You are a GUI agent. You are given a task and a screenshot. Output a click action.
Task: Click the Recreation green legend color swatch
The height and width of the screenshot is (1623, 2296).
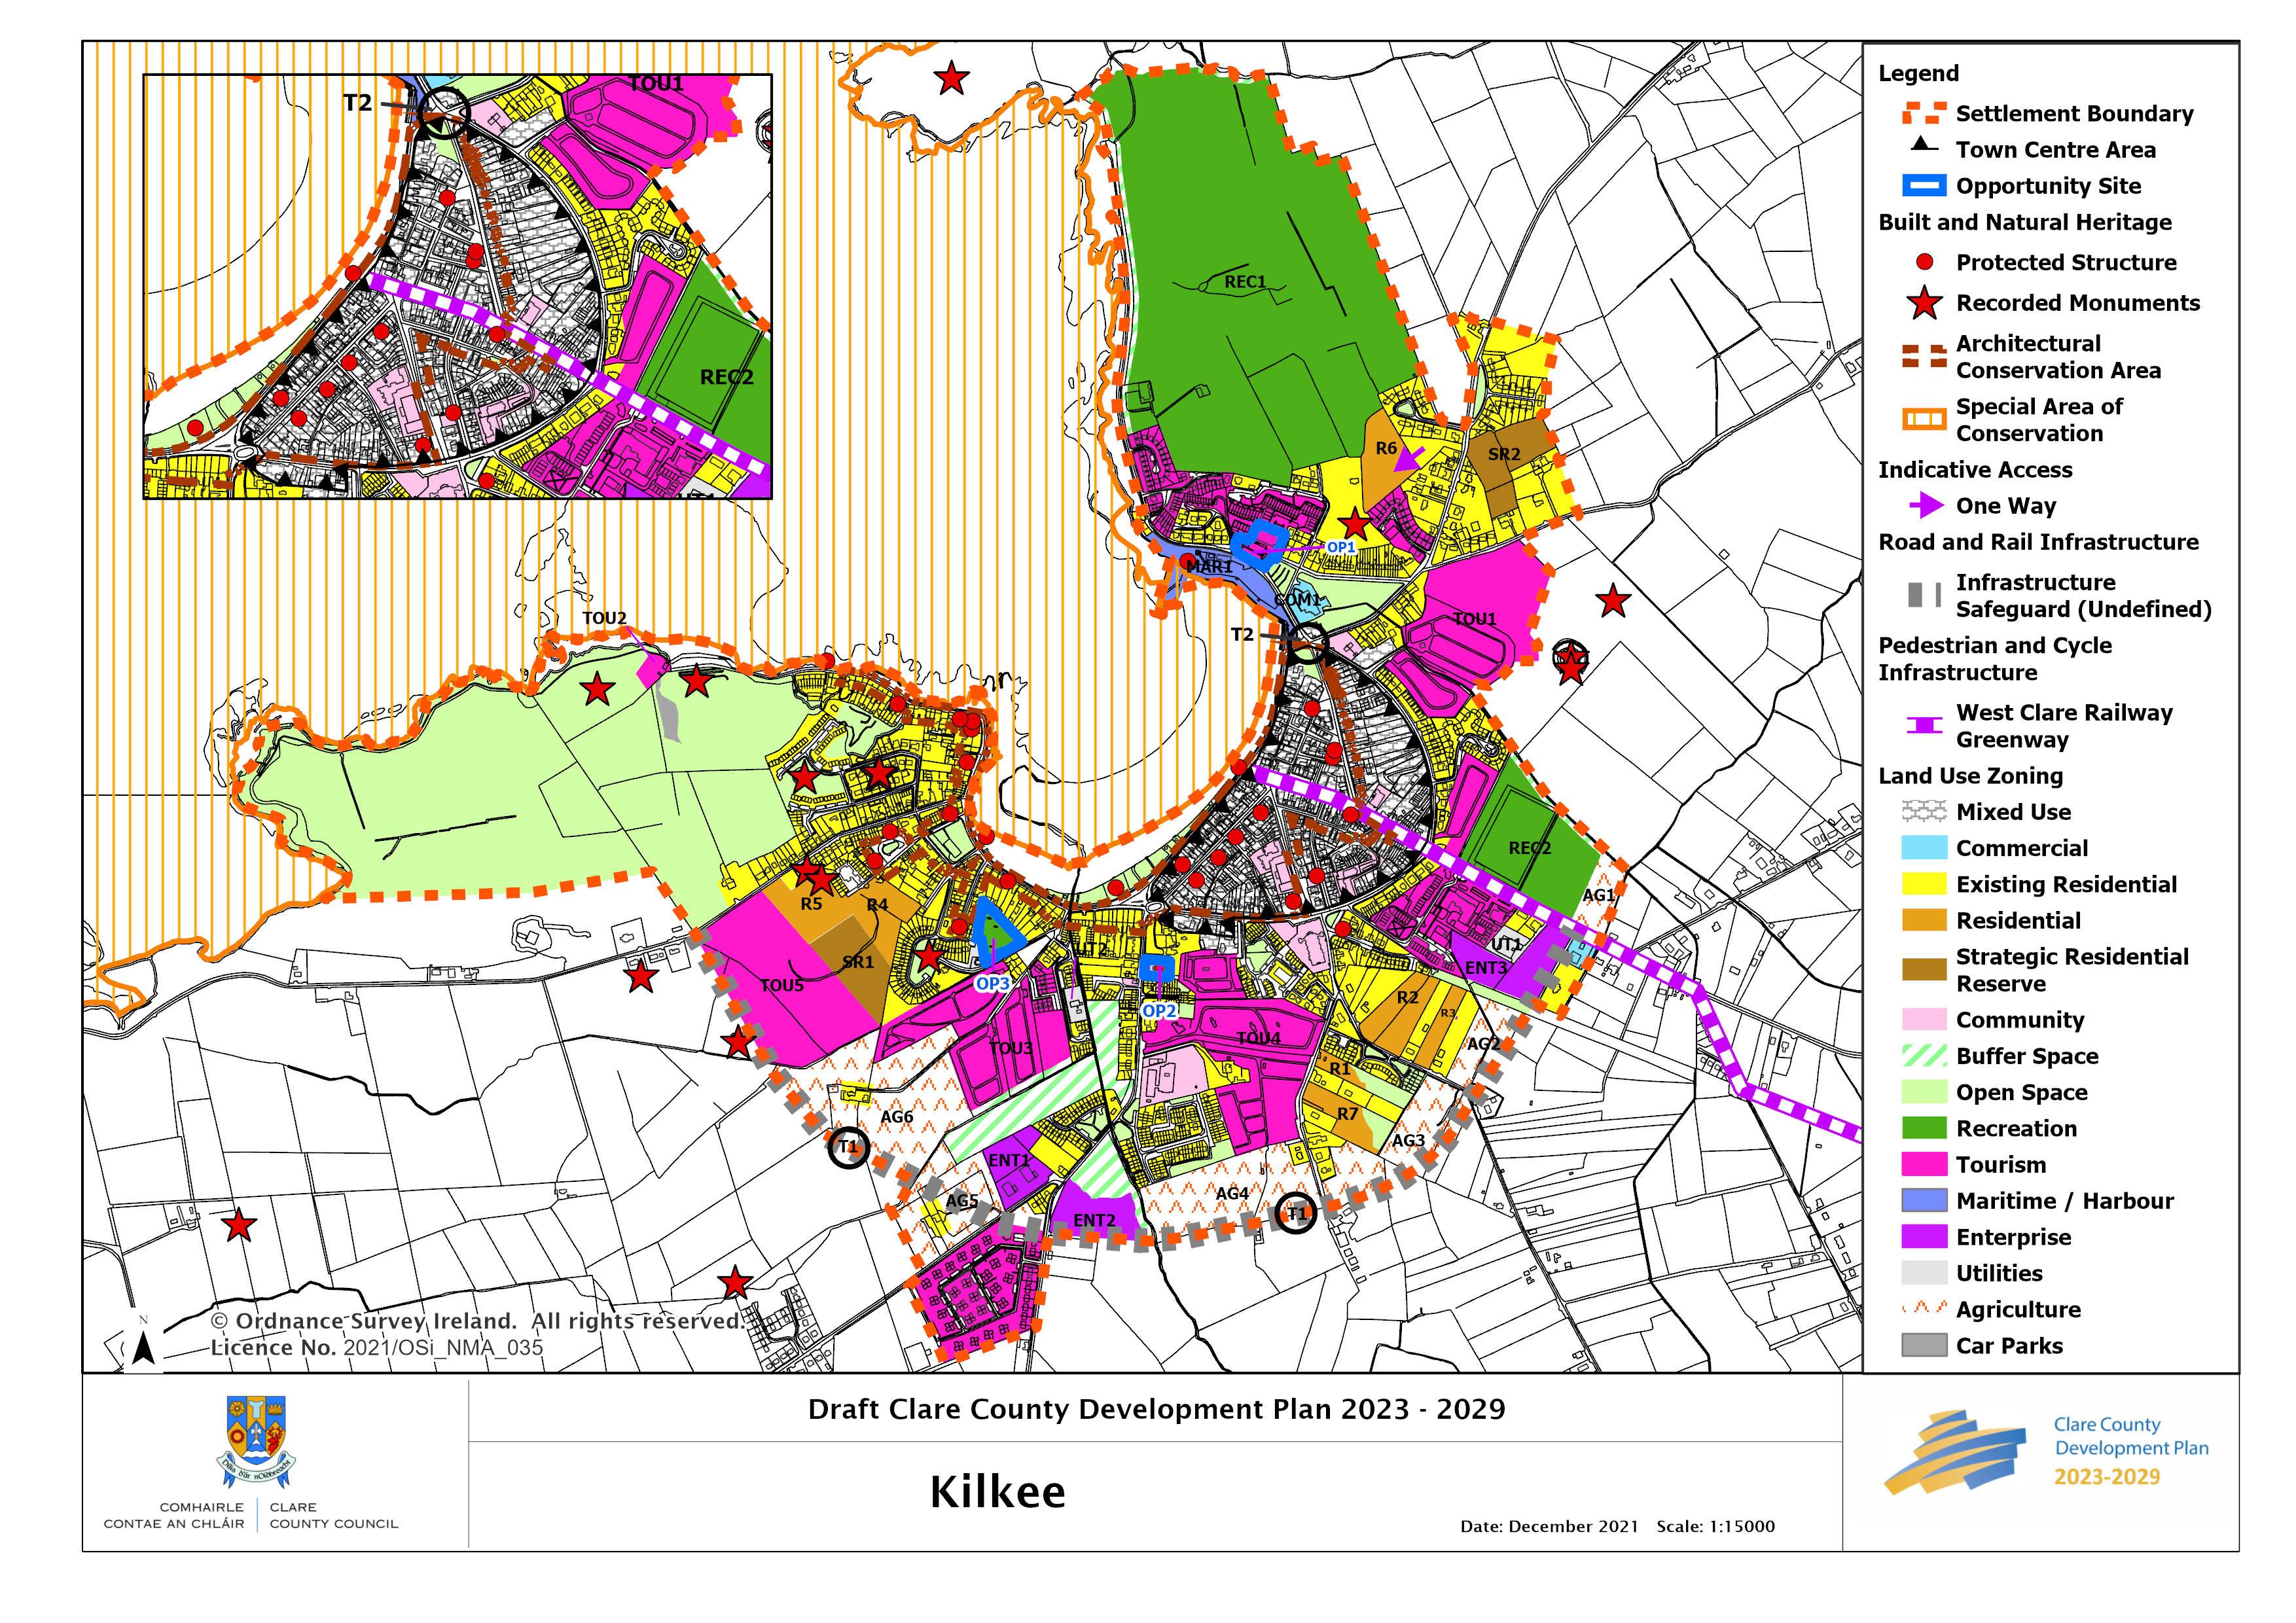1924,1129
